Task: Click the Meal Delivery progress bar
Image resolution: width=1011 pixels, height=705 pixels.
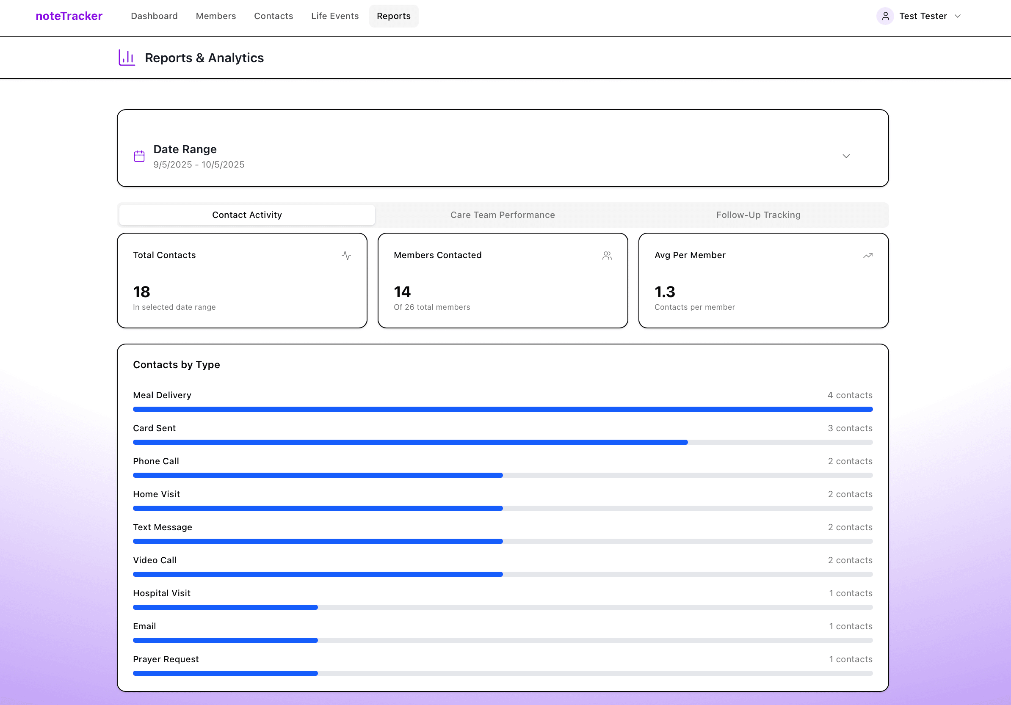Action: [x=502, y=409]
